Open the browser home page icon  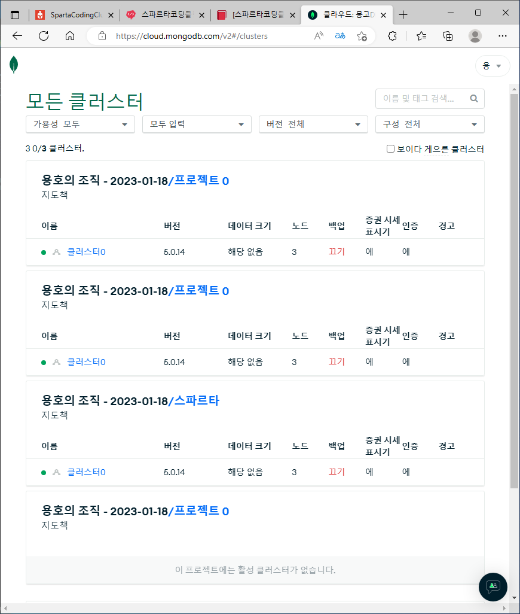click(70, 36)
